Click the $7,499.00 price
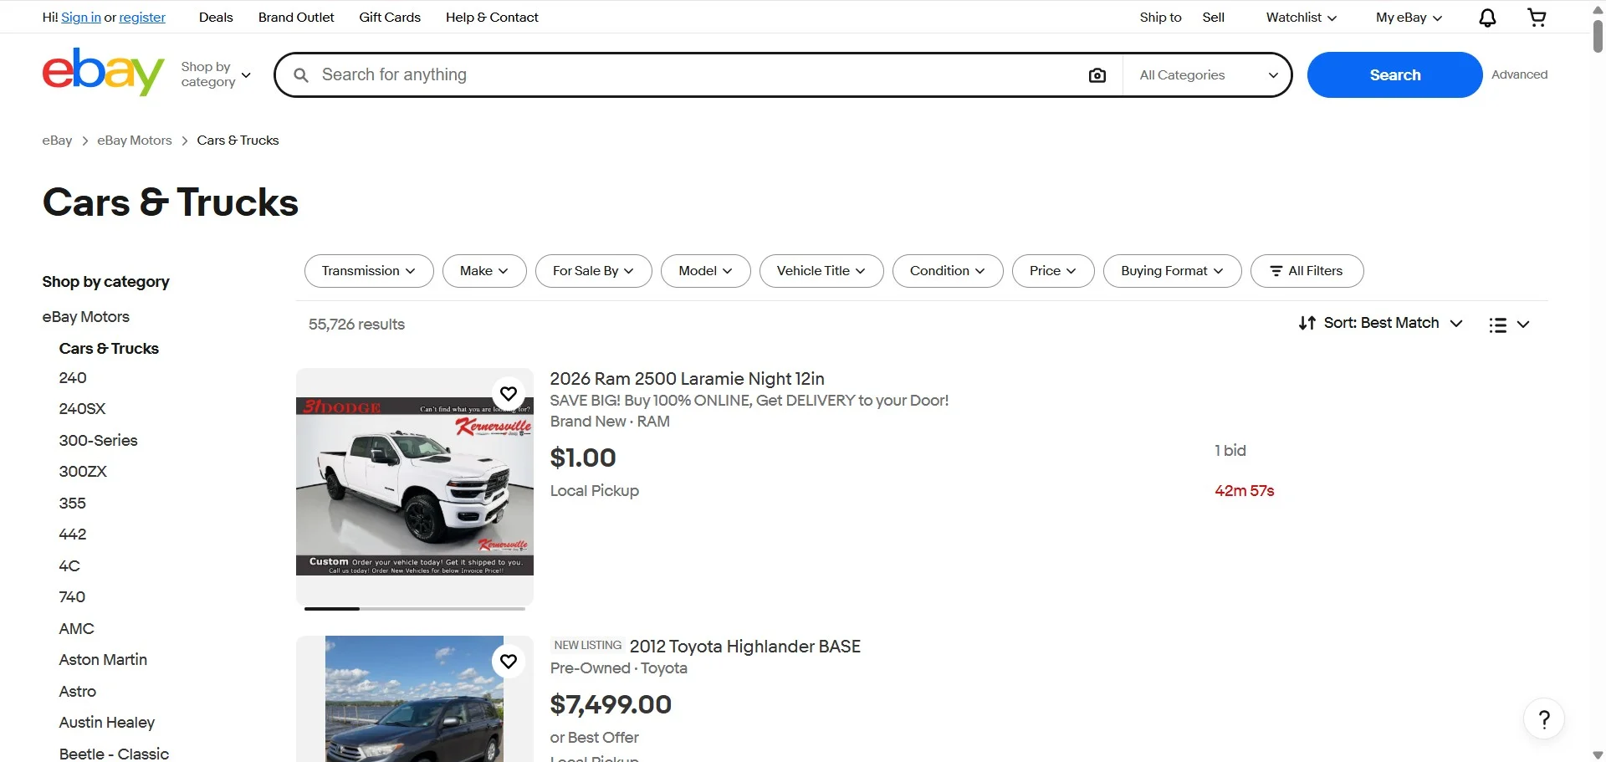1606x762 pixels. [x=611, y=705]
